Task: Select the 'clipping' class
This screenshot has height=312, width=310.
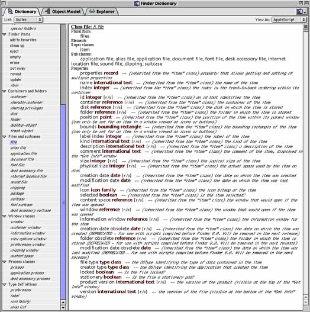Action: click(x=18, y=188)
